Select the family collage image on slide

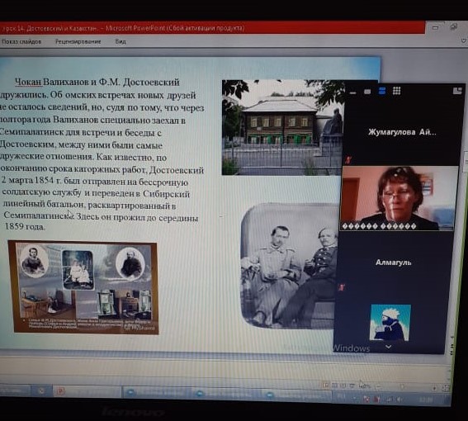83,287
